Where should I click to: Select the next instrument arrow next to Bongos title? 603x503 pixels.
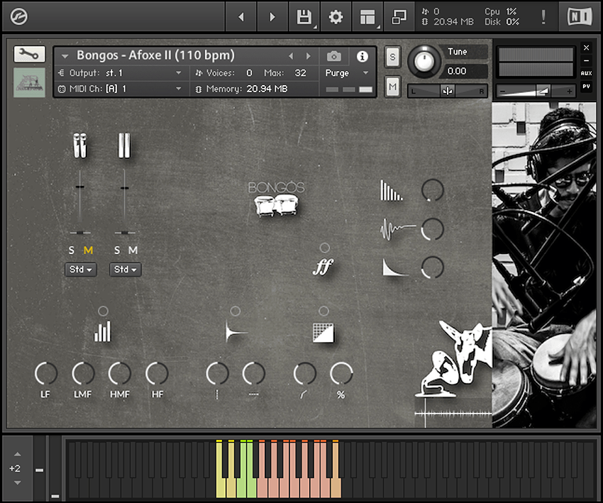(308, 56)
